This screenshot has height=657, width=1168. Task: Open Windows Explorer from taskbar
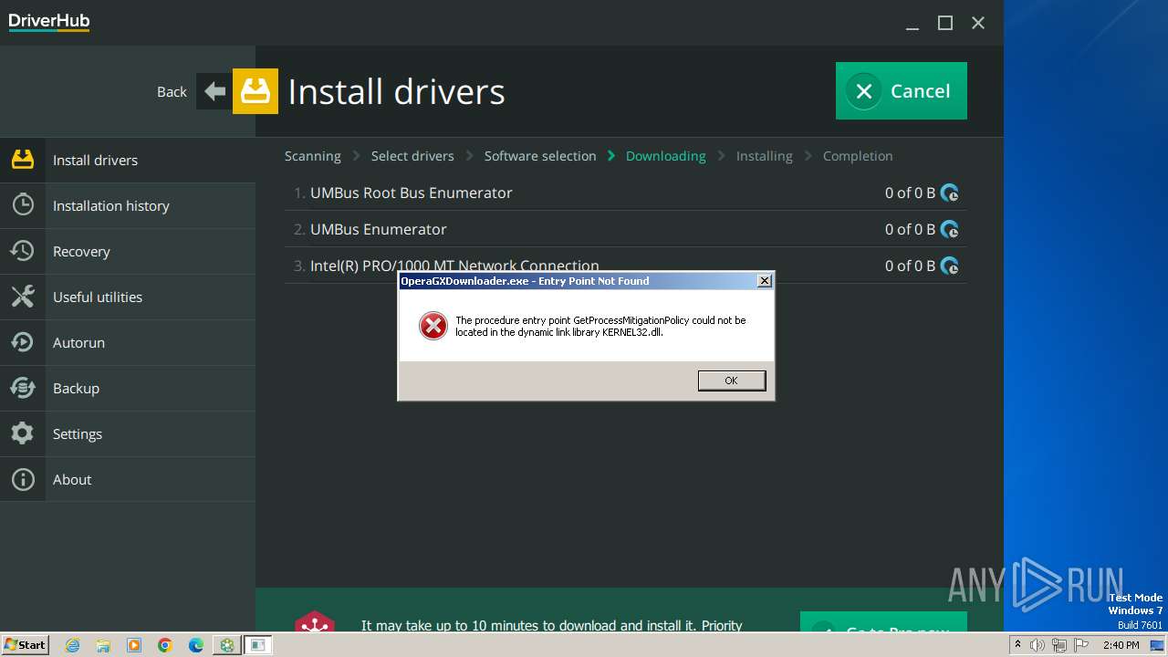(x=103, y=645)
